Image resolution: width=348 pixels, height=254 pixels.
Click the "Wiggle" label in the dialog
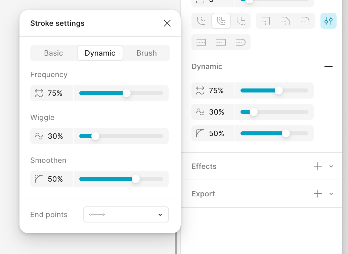click(42, 117)
